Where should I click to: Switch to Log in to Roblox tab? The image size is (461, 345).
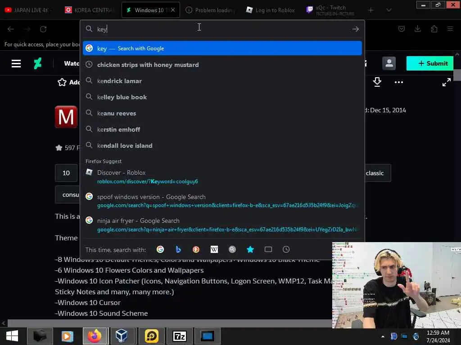point(271,10)
